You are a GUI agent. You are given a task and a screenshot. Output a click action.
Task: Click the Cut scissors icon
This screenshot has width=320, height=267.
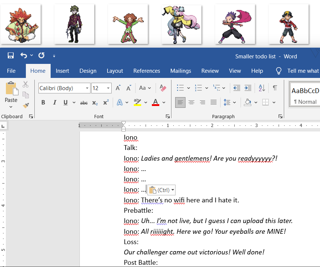[26, 85]
